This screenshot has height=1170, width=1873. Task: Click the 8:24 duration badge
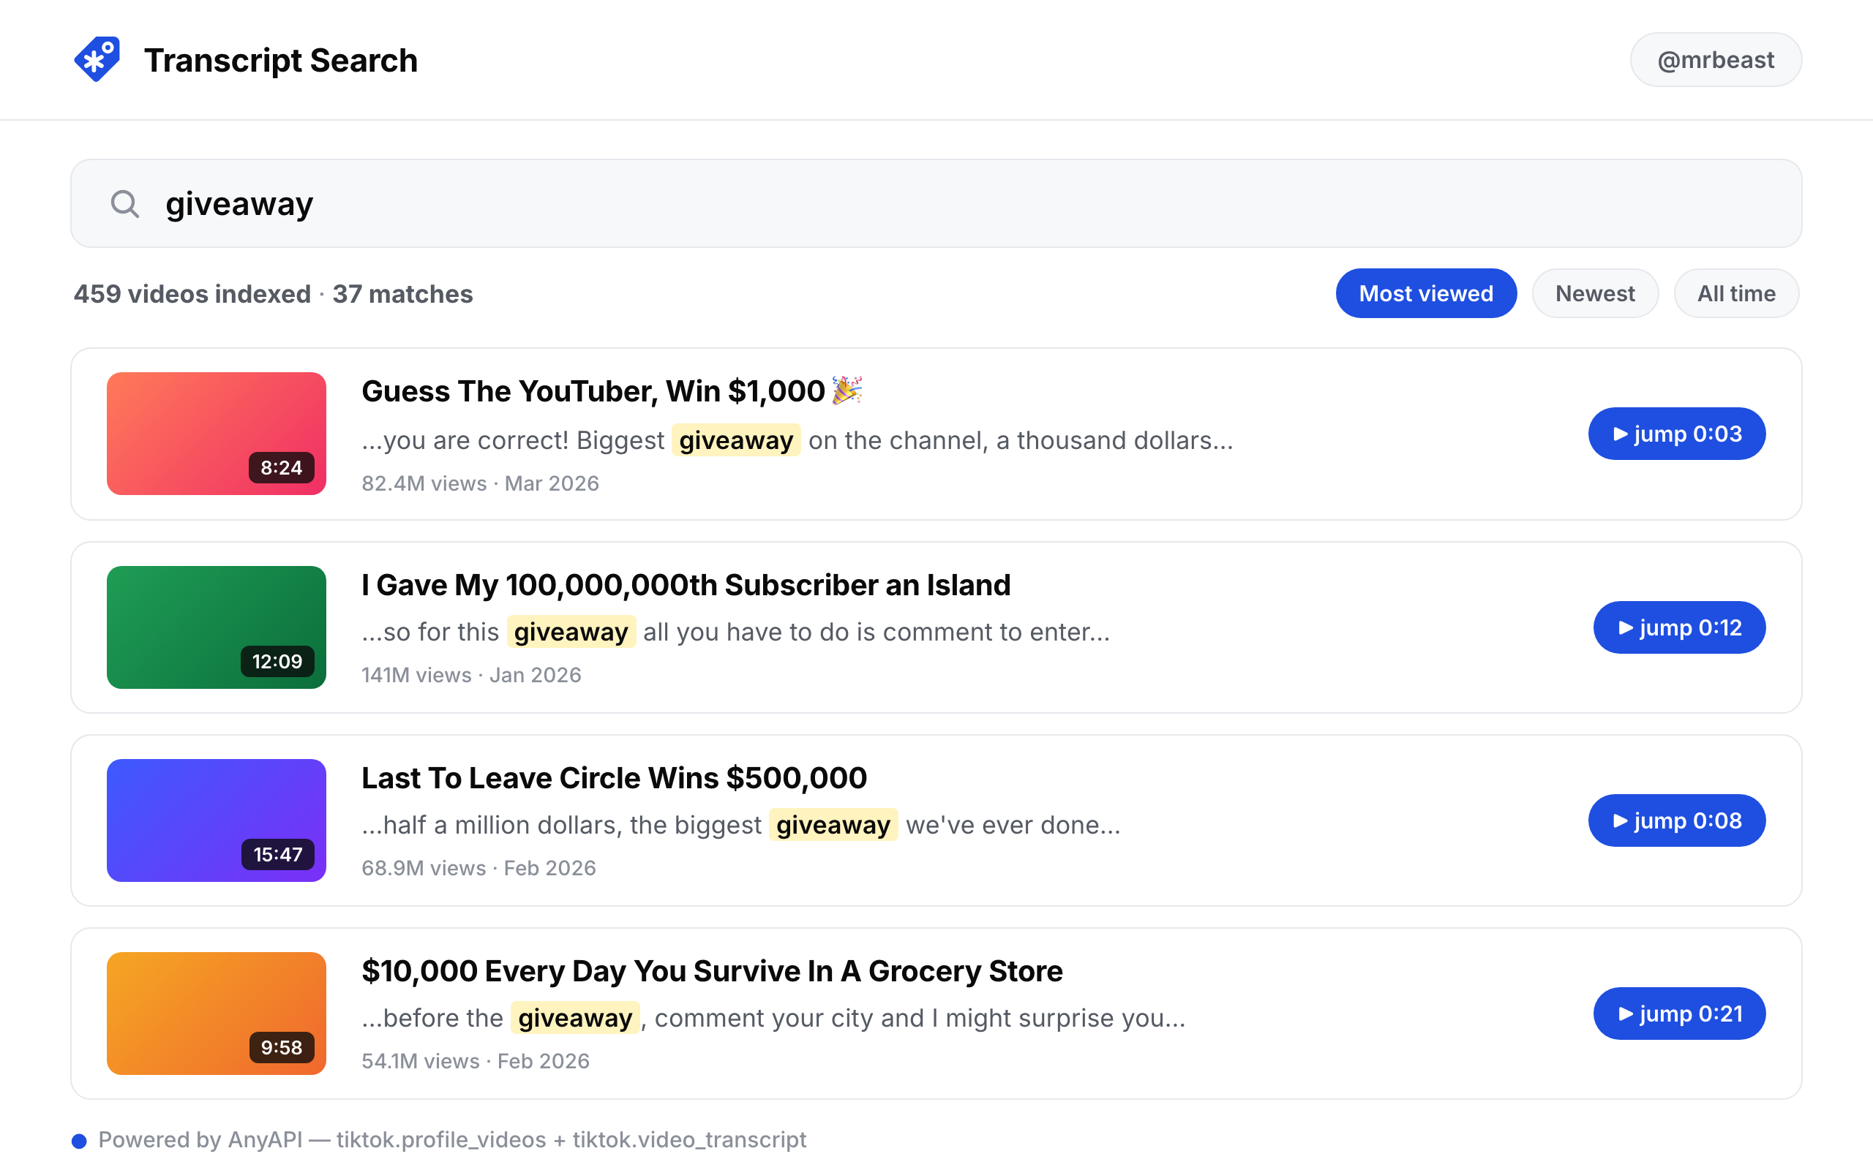click(x=281, y=467)
